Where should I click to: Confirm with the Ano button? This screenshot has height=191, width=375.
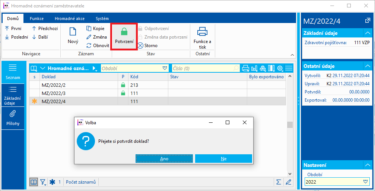[164, 159]
